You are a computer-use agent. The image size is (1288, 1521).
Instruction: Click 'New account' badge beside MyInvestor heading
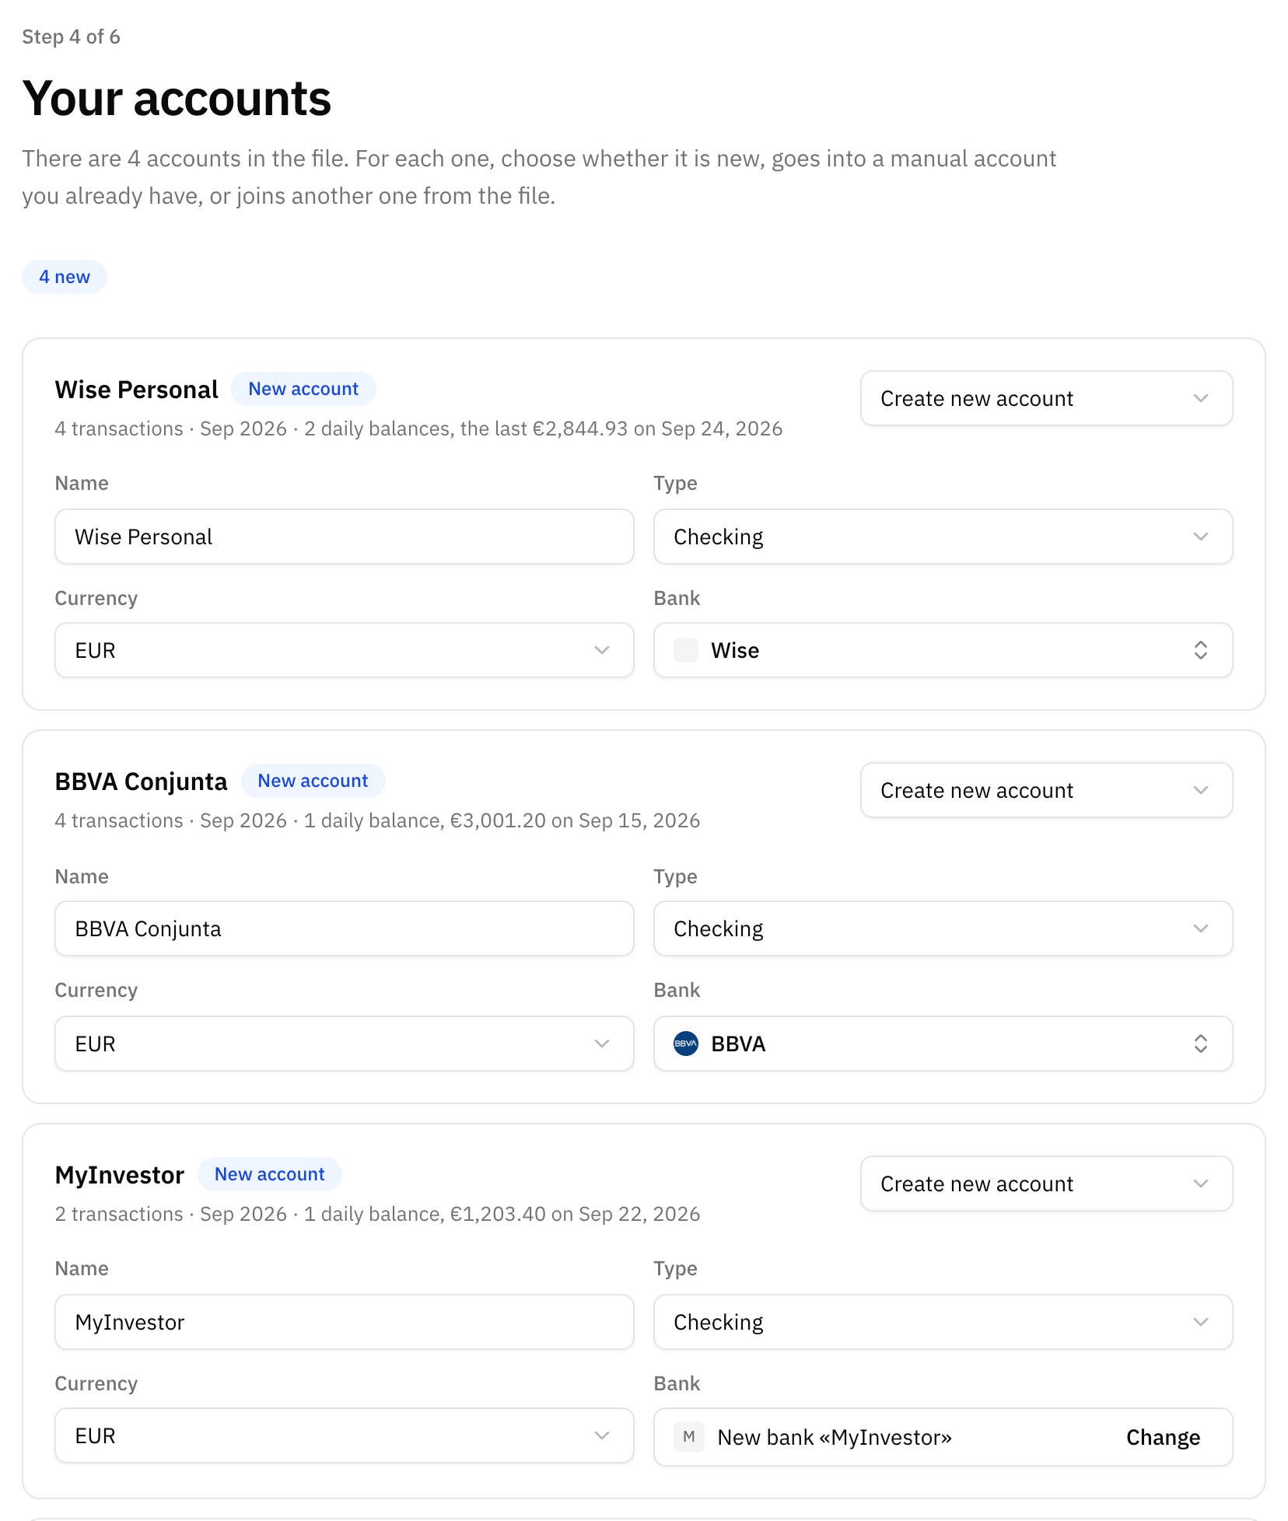269,1174
